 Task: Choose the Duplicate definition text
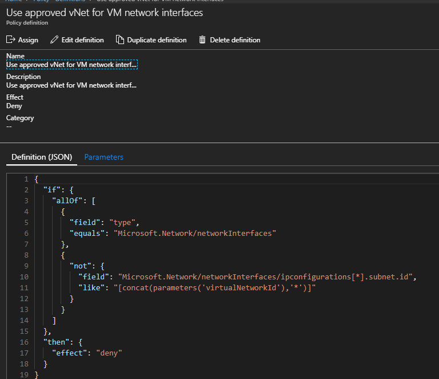[x=157, y=40]
